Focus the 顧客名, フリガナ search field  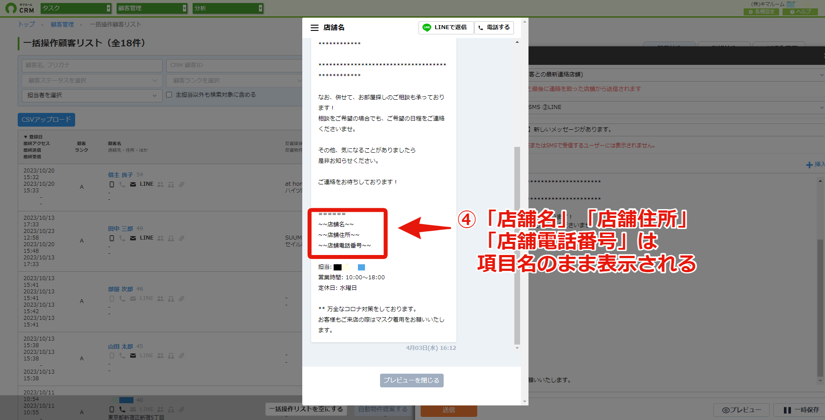[92, 65]
